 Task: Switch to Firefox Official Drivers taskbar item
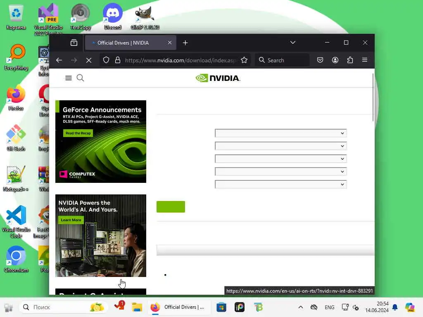[178, 307]
